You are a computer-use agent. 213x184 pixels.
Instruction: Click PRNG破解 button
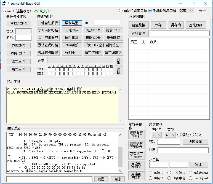[72, 45]
